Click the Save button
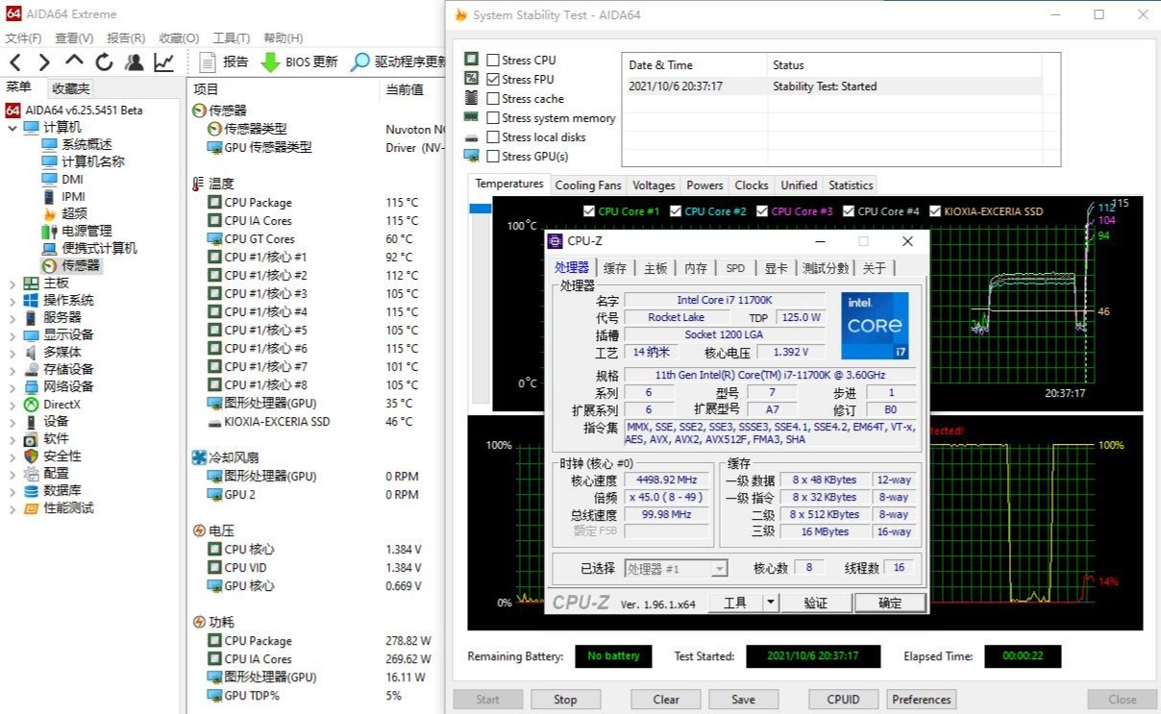1161x714 pixels. click(743, 700)
